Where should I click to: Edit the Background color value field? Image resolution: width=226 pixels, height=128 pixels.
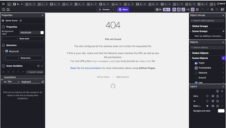pyautogui.click(x=29, y=33)
